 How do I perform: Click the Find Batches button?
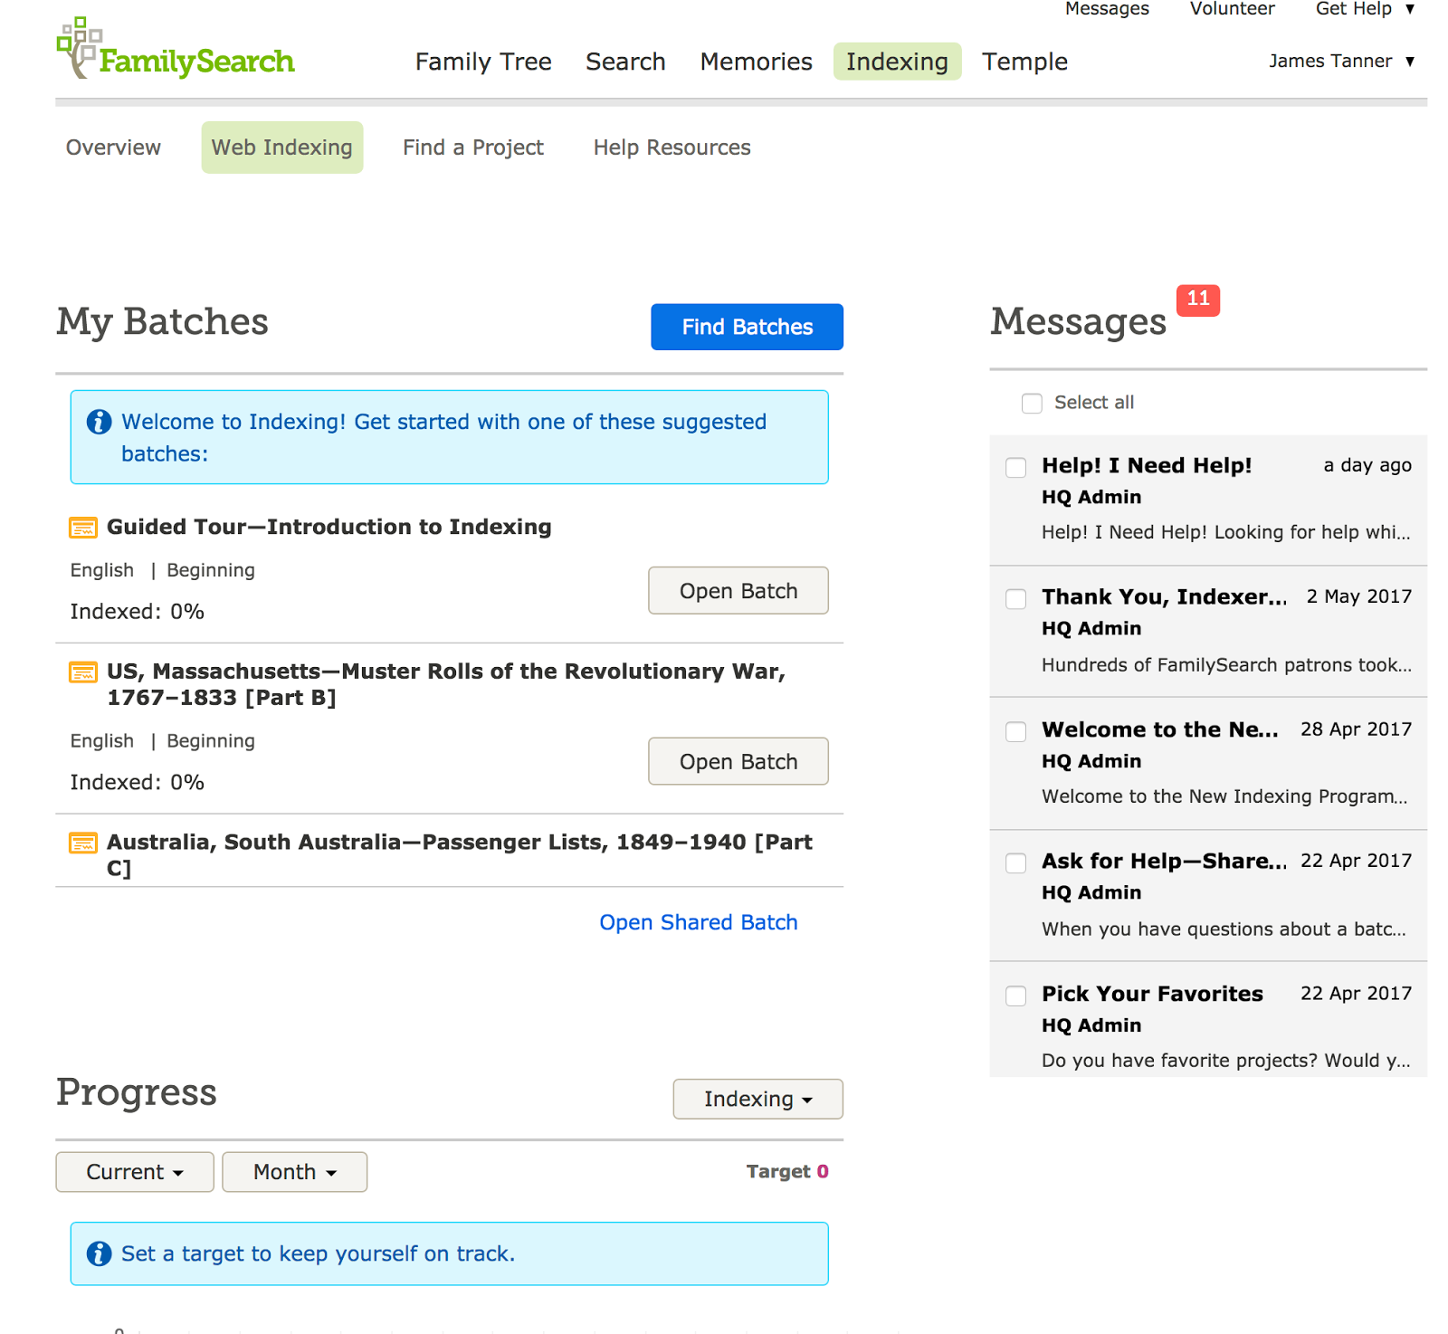tap(748, 327)
